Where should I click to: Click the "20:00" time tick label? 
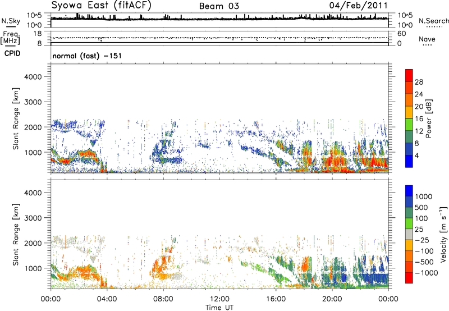[x=332, y=299]
